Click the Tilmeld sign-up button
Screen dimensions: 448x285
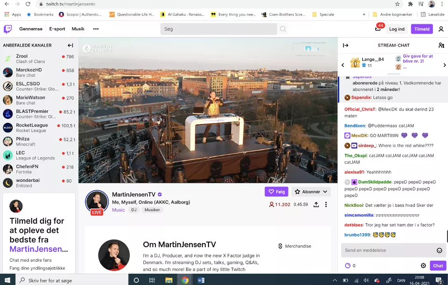(x=421, y=29)
